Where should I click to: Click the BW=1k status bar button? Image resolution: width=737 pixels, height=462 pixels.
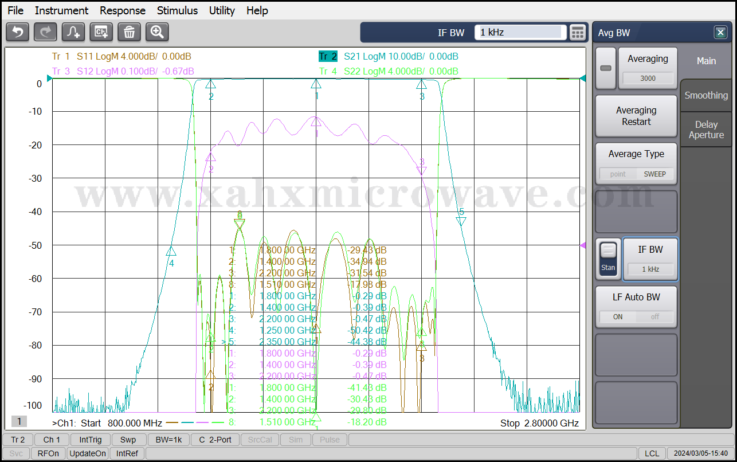(168, 440)
